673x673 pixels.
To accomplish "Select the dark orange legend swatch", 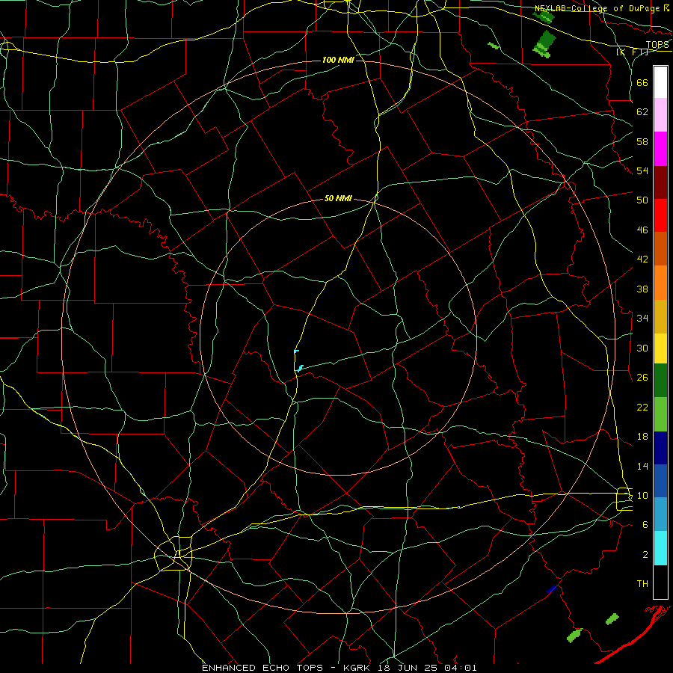I will coord(660,248).
